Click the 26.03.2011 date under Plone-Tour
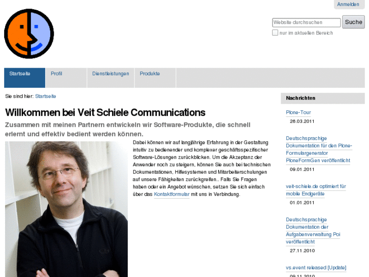The width and height of the screenshot is (369, 277). click(x=302, y=121)
